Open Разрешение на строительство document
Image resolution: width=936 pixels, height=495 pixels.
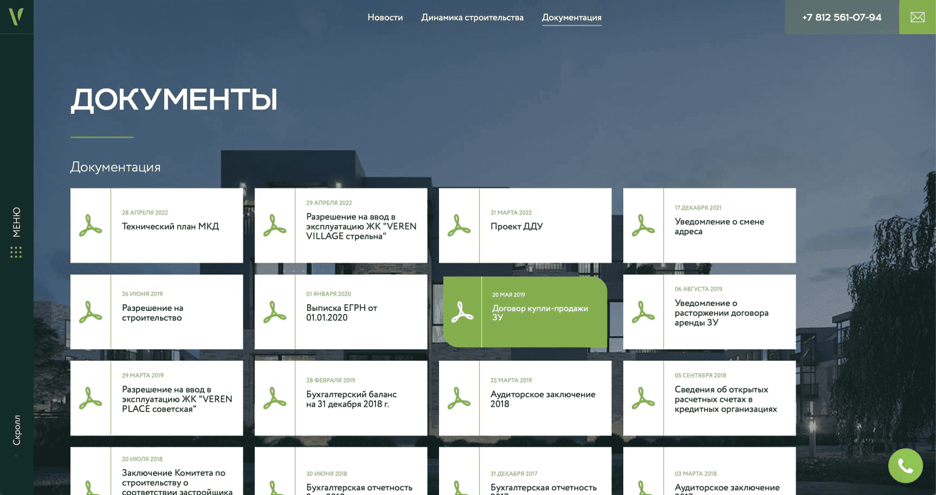pos(152,312)
